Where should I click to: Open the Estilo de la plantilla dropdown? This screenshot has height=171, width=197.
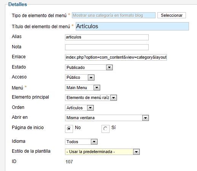(102, 152)
